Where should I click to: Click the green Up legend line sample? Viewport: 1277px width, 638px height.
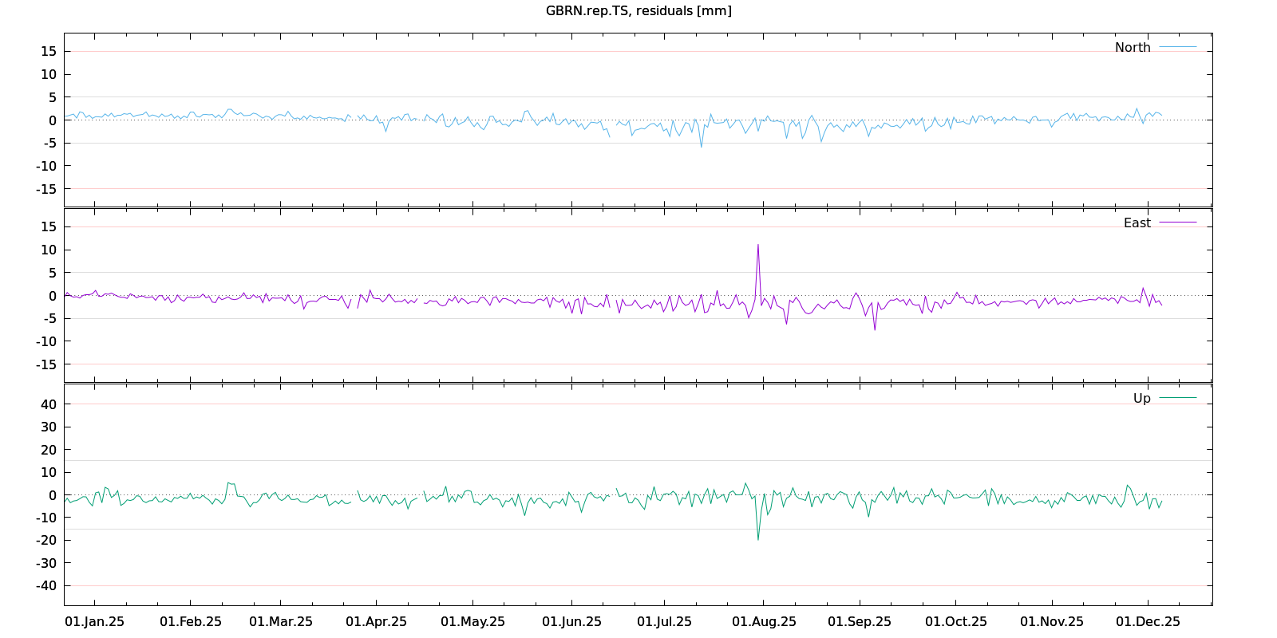coord(1177,398)
